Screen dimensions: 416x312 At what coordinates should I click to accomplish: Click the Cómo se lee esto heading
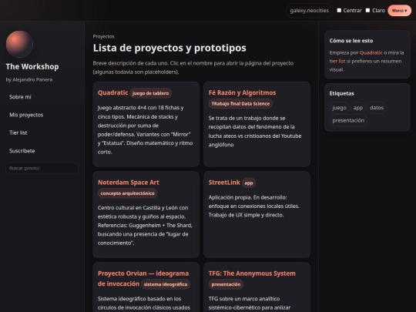click(x=351, y=41)
